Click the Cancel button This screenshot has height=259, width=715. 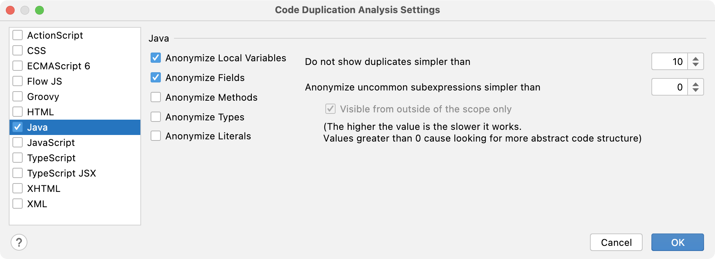click(x=616, y=242)
